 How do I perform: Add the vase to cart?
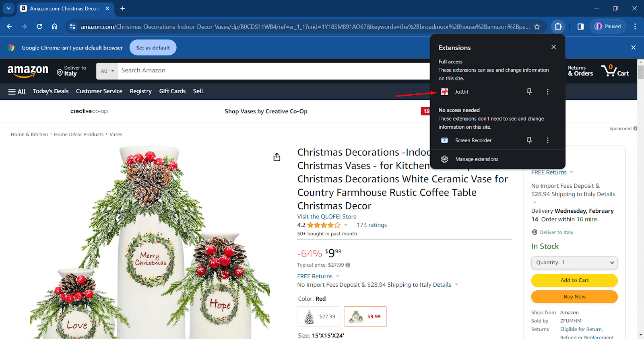[x=574, y=280]
